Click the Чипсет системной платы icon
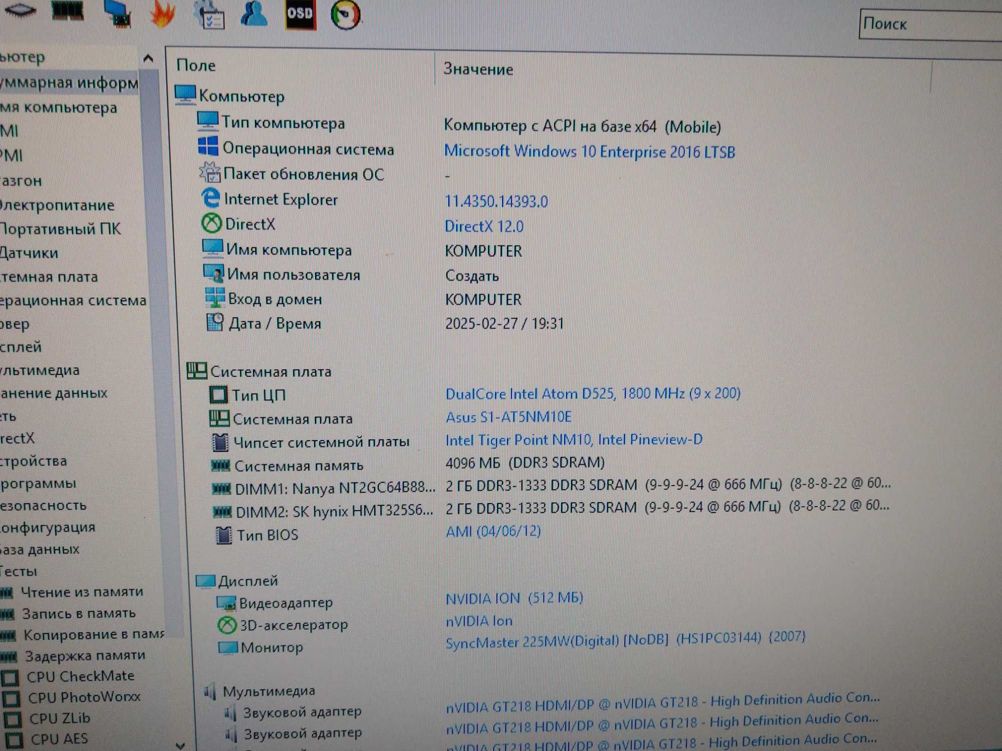 click(x=220, y=442)
